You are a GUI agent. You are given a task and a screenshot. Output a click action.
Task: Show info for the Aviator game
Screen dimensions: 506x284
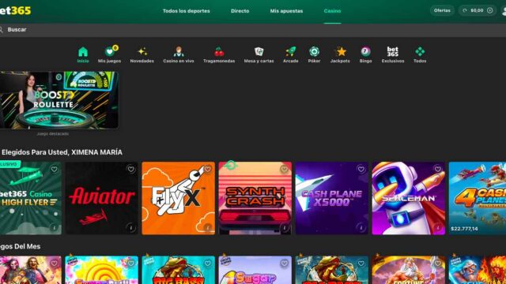click(130, 228)
